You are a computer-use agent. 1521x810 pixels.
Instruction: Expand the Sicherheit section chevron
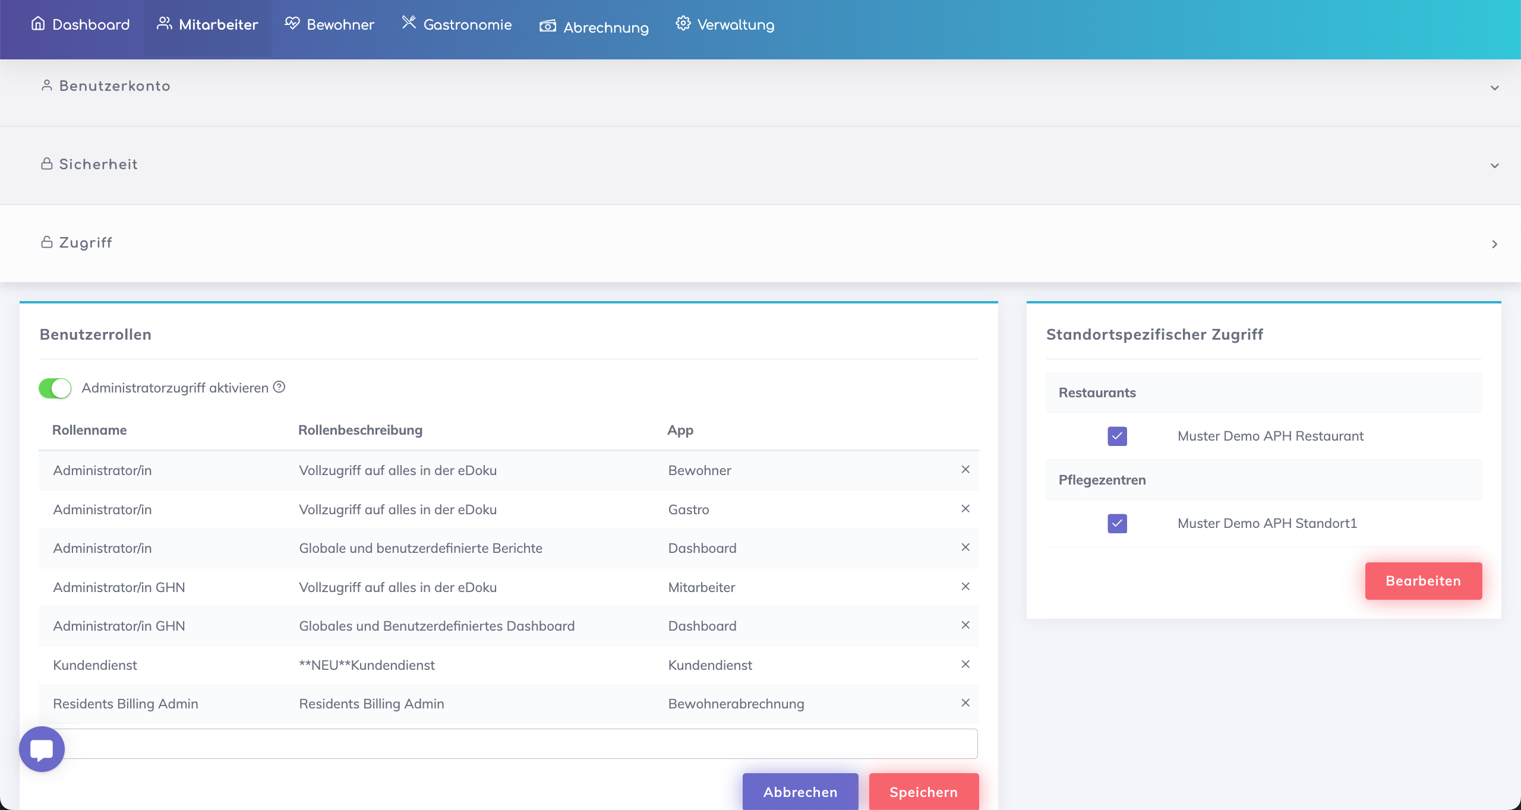coord(1494,166)
